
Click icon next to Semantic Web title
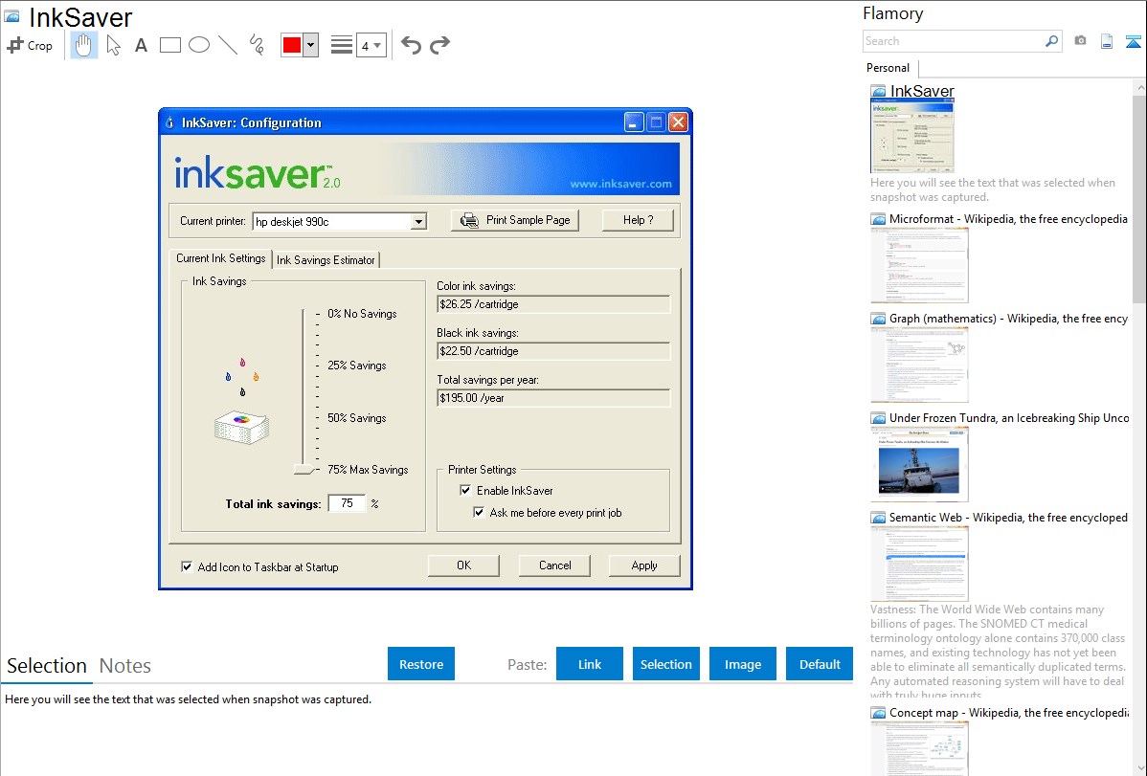point(878,518)
